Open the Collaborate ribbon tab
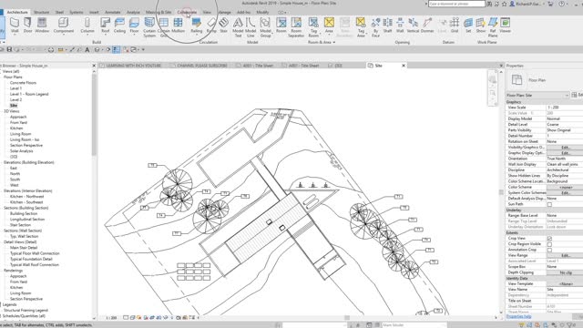This screenshot has height=328, width=583. [187, 12]
